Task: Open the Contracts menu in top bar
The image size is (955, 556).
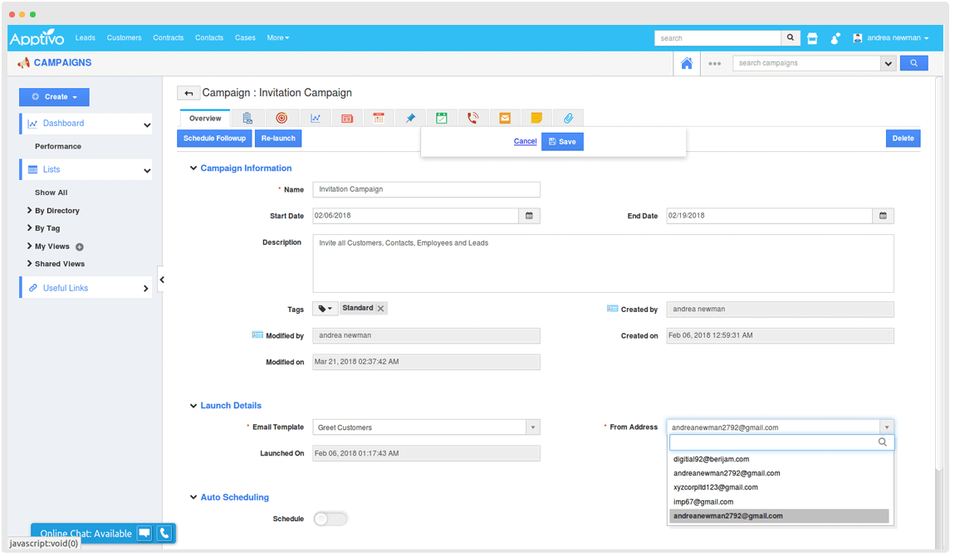Action: [169, 38]
